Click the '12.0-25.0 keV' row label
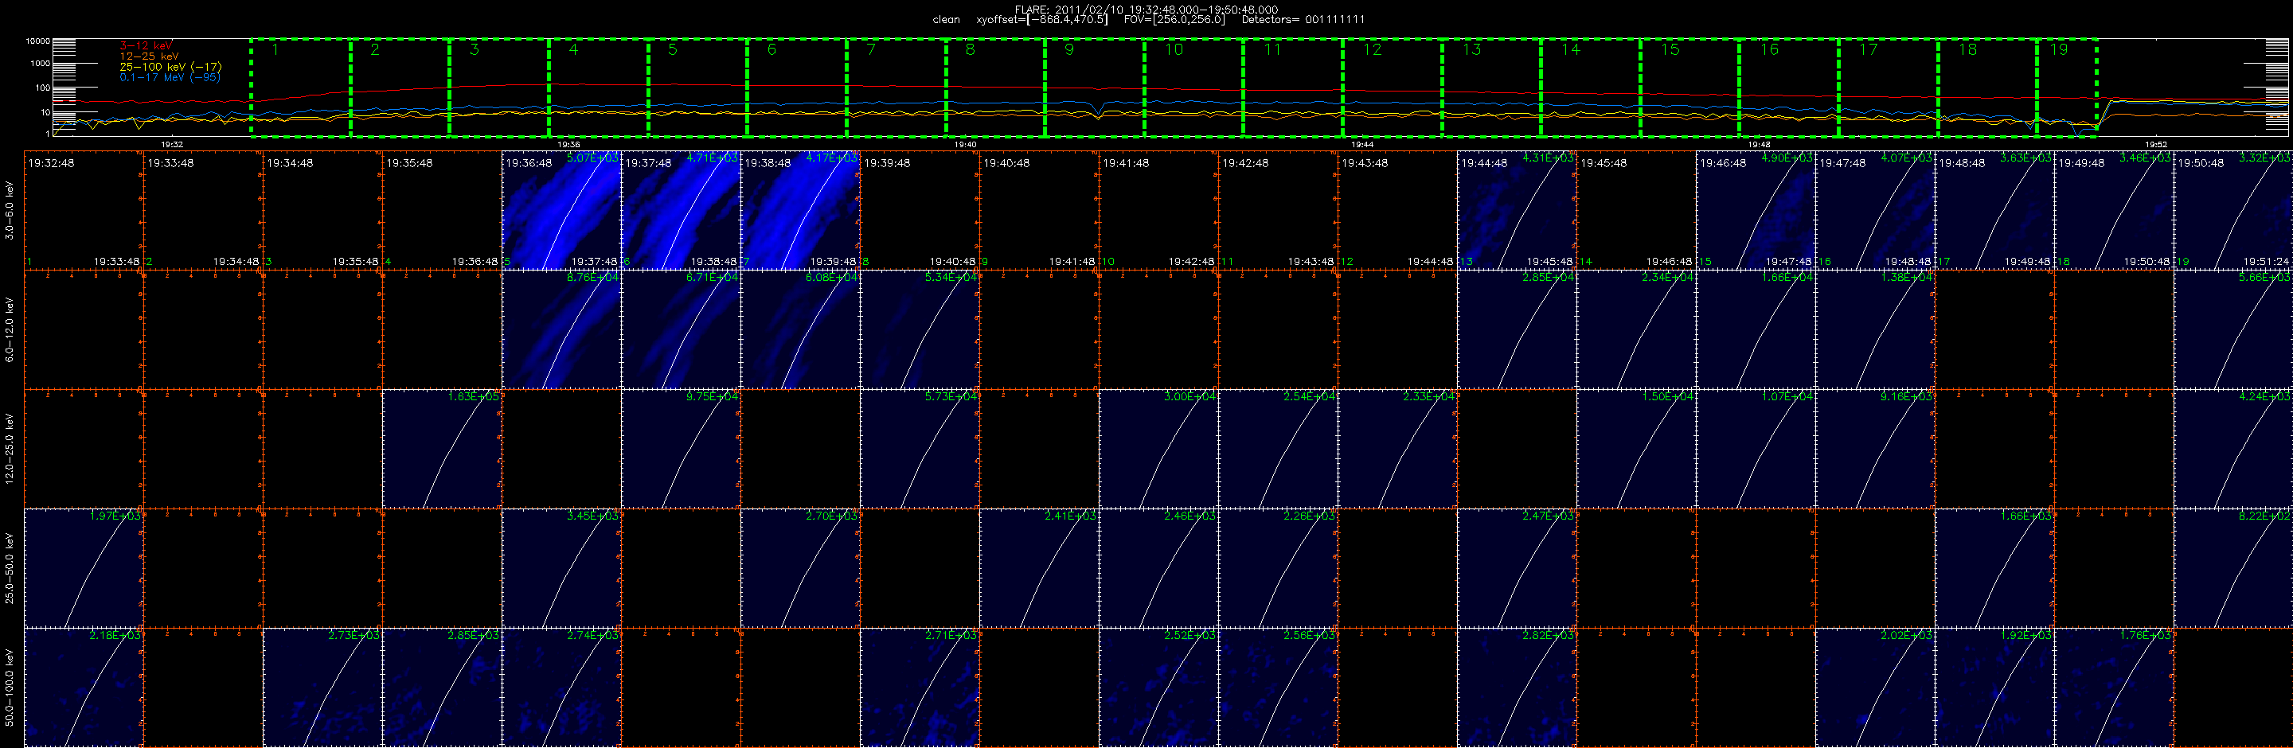The width and height of the screenshot is (2293, 748). coord(10,448)
